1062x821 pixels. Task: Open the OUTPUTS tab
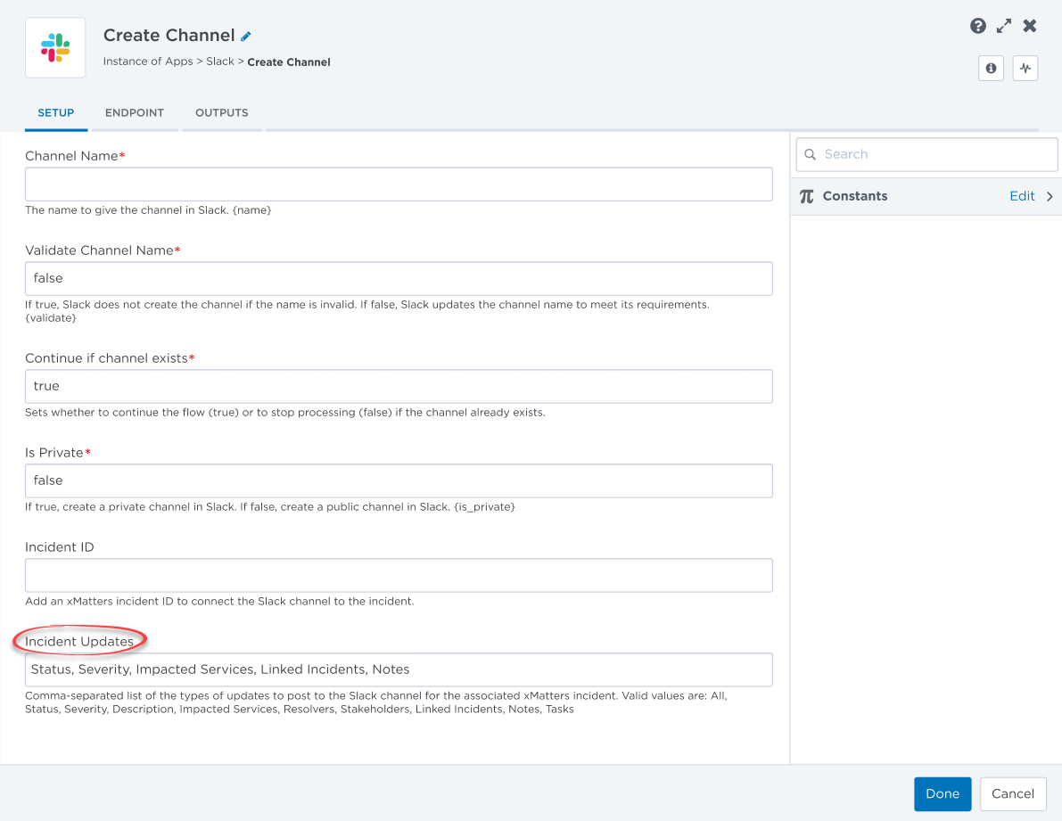tap(221, 113)
